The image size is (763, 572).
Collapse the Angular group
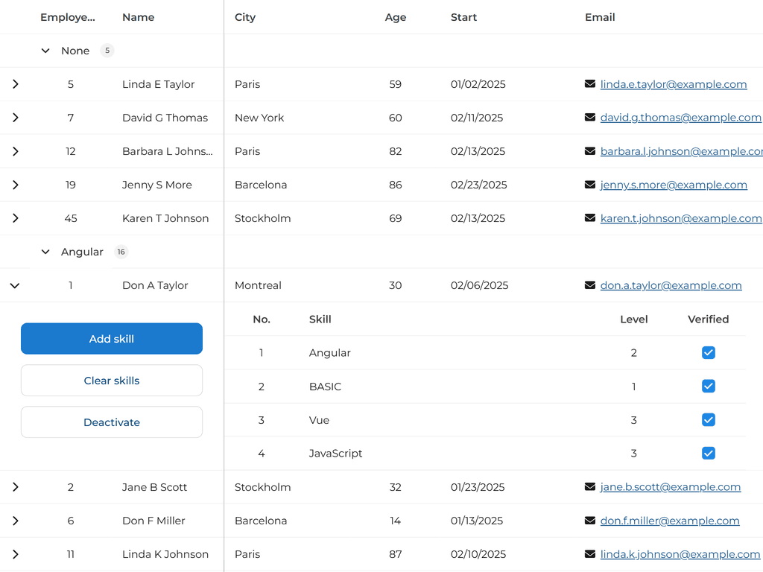click(45, 252)
